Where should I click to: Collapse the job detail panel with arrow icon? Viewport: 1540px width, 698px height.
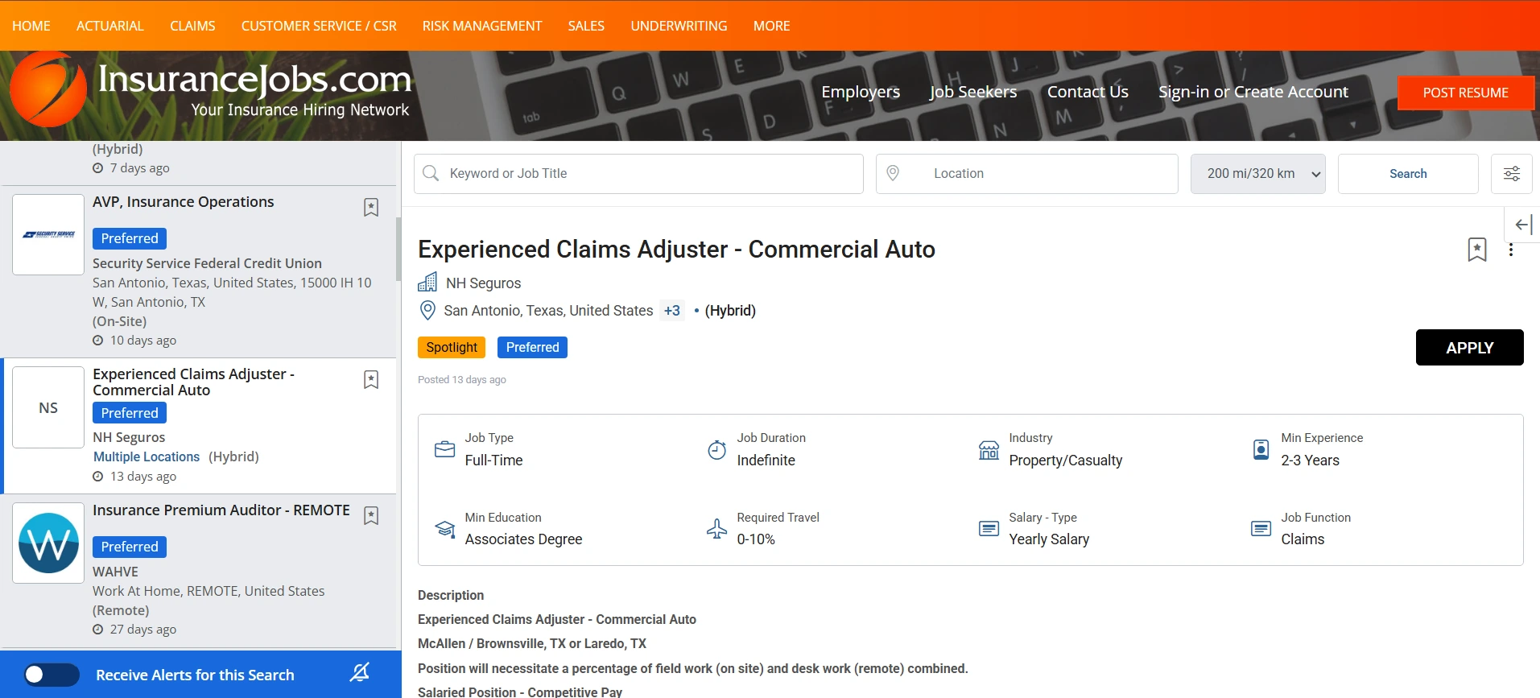1523,225
